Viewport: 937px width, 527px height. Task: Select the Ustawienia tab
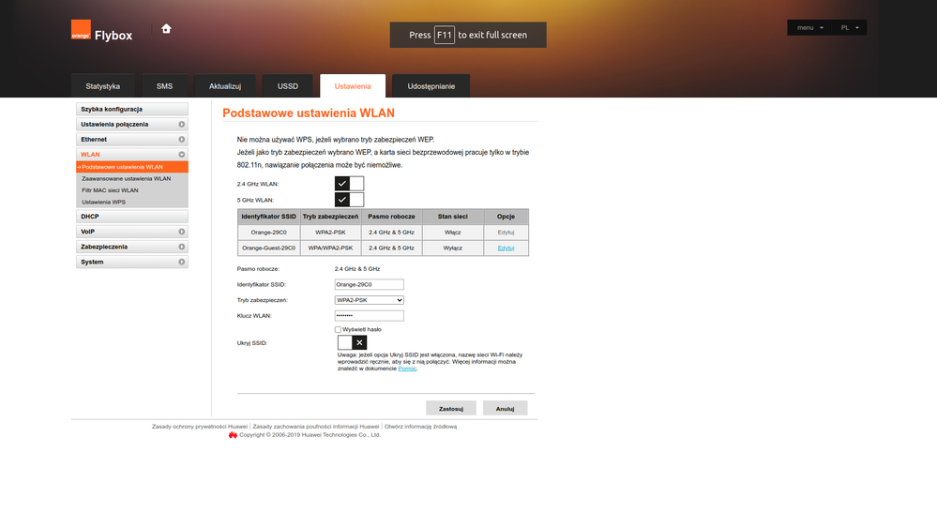coord(353,86)
